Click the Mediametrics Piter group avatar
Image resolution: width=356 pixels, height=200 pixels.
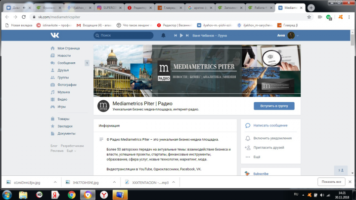coord(103,106)
